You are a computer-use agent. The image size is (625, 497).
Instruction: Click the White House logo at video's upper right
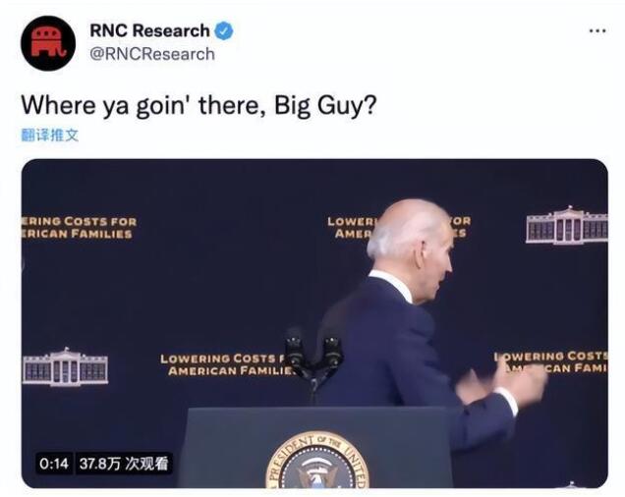[x=567, y=225]
